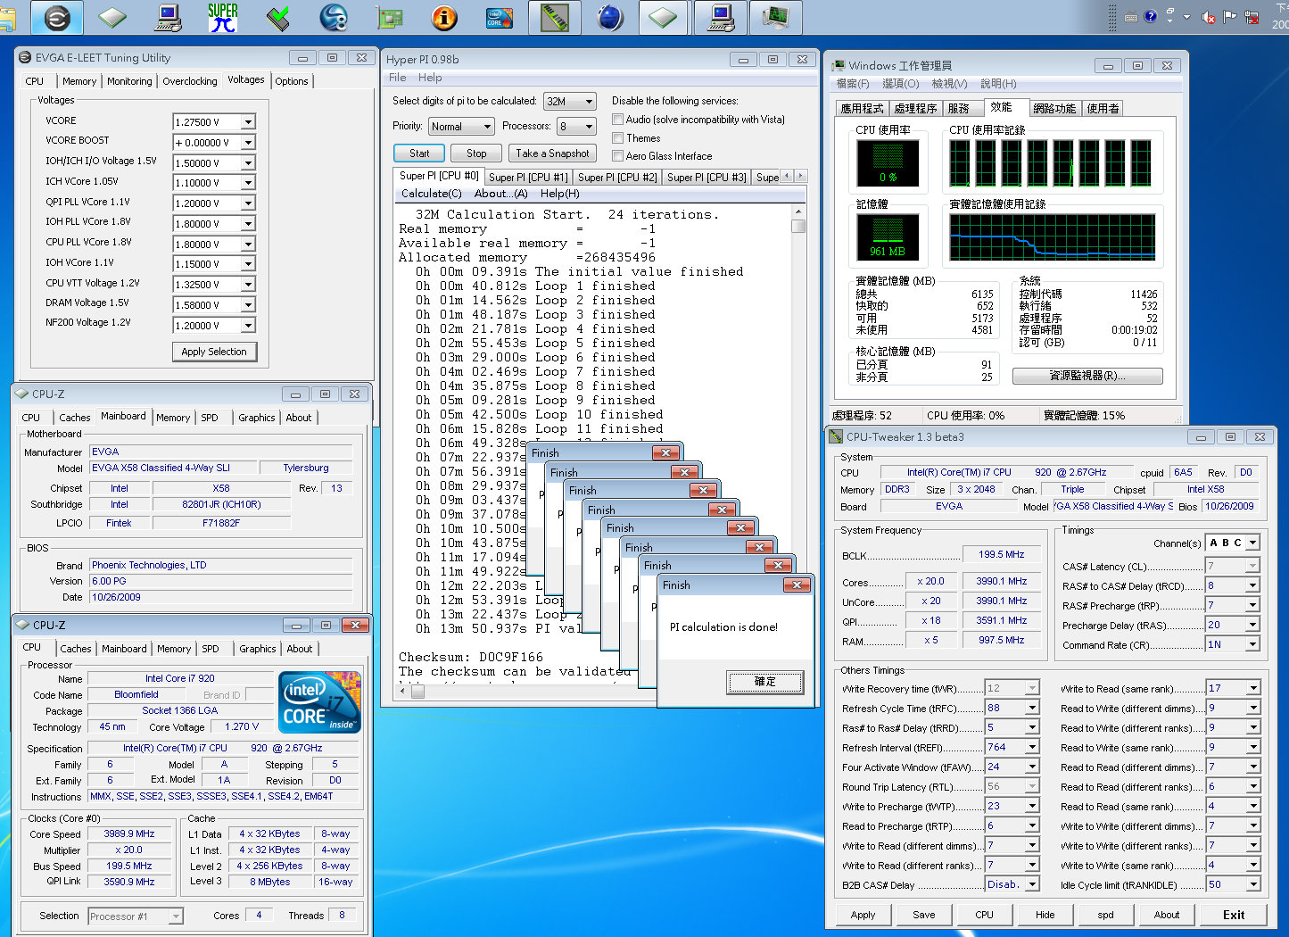Image resolution: width=1289 pixels, height=937 pixels.
Task: Click the CPU-Tweaker spd button
Action: [1106, 915]
